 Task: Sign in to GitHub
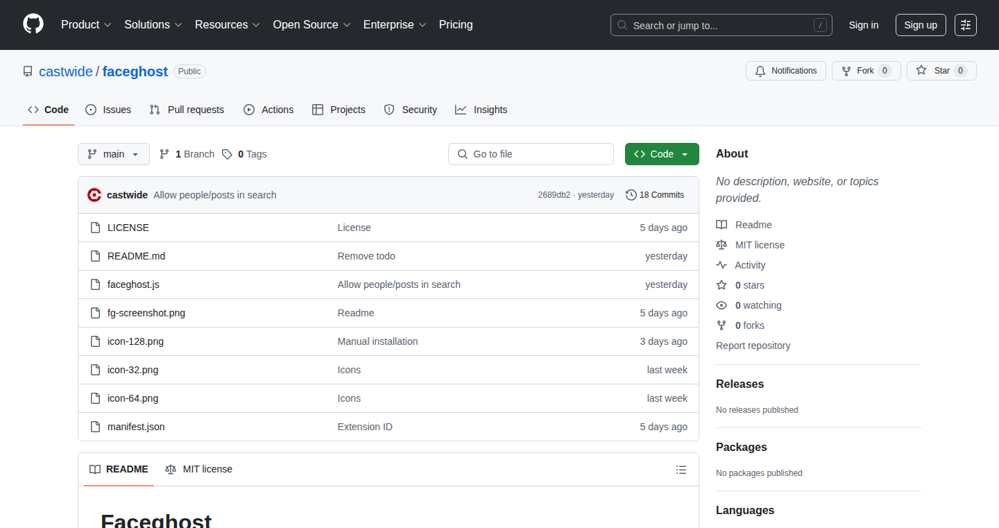coord(864,25)
